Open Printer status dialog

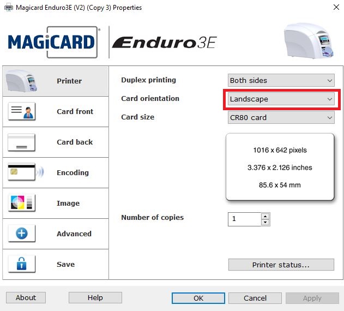pyautogui.click(x=281, y=265)
